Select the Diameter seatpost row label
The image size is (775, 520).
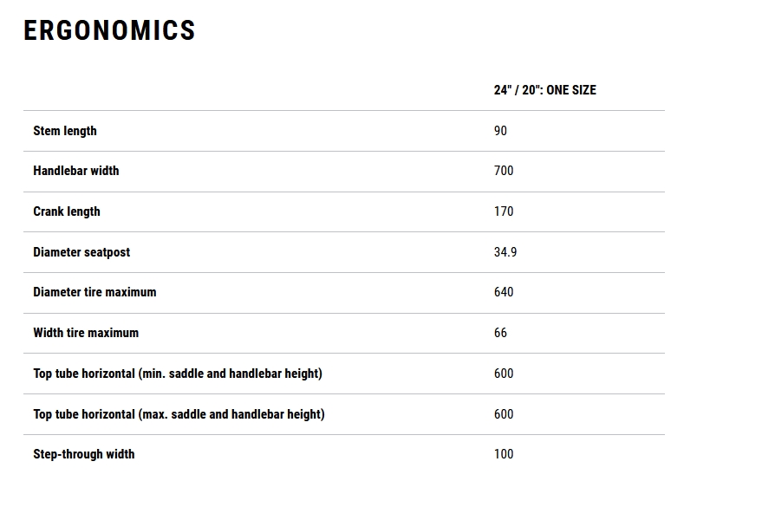[x=81, y=252]
